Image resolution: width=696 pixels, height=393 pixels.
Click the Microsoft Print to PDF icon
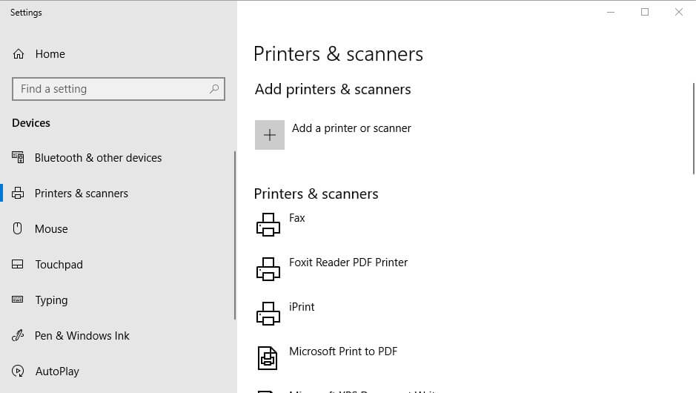[x=268, y=358]
